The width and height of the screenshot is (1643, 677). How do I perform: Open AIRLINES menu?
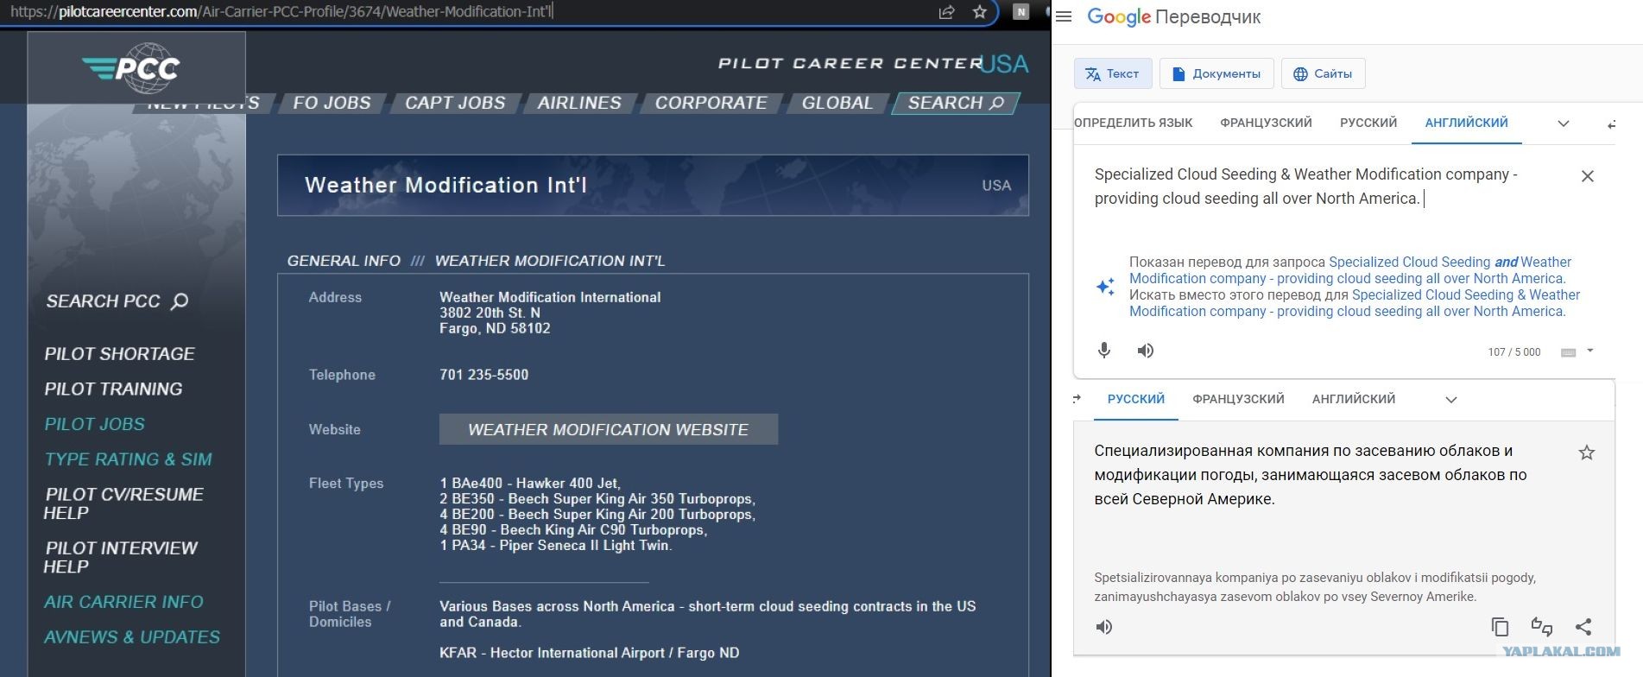pyautogui.click(x=579, y=103)
